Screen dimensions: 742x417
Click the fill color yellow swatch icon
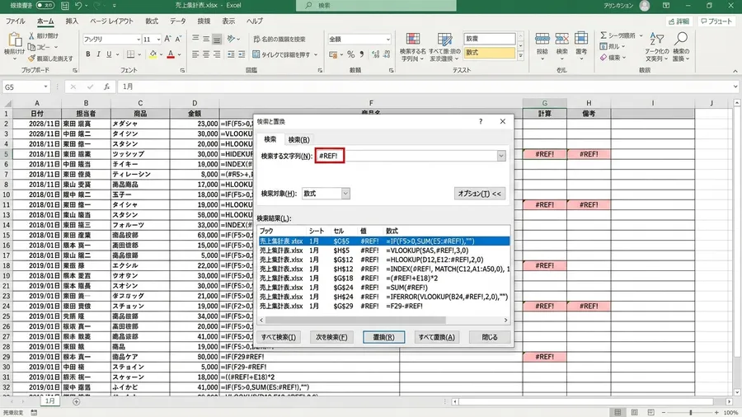153,54
